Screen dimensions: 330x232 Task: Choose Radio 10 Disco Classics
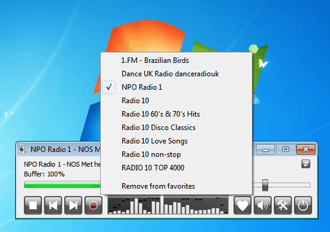pyautogui.click(x=176, y=128)
